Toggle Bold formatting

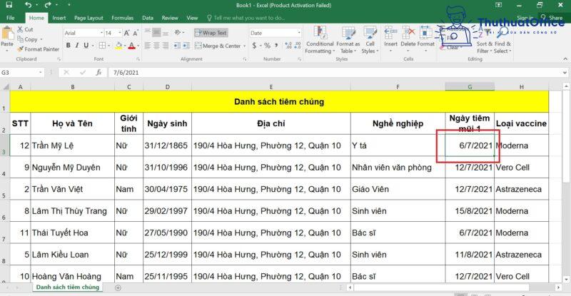(x=68, y=46)
